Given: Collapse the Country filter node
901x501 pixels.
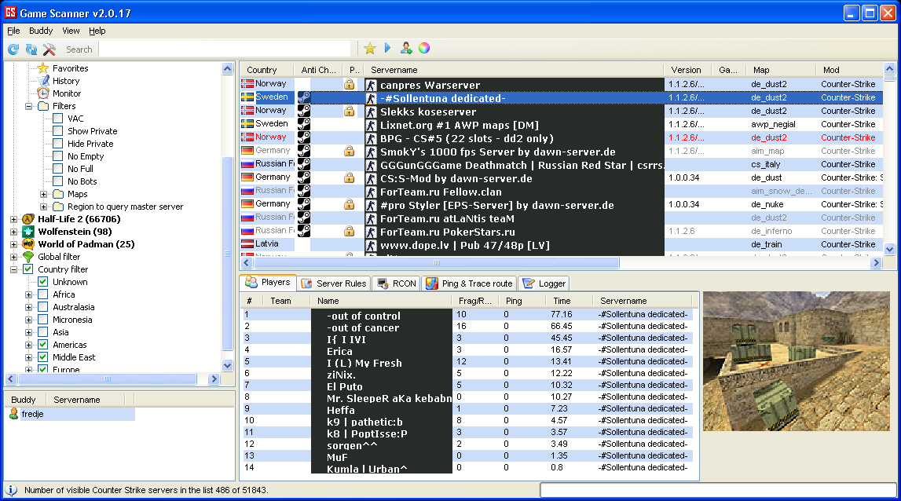Looking at the screenshot, I should point(14,270).
